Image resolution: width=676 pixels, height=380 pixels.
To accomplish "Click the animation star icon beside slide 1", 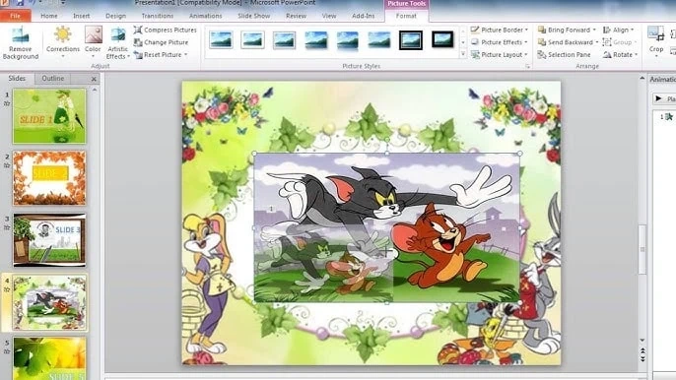I will pos(7,103).
